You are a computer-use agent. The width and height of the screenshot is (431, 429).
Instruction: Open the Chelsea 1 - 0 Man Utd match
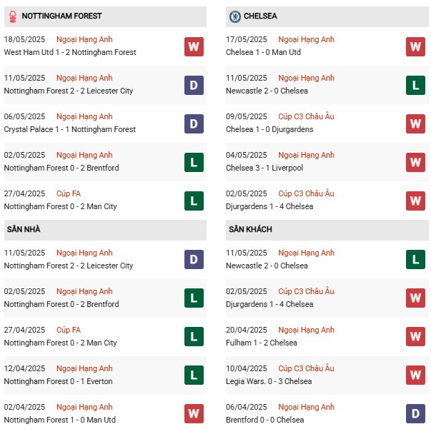pyautogui.click(x=263, y=52)
